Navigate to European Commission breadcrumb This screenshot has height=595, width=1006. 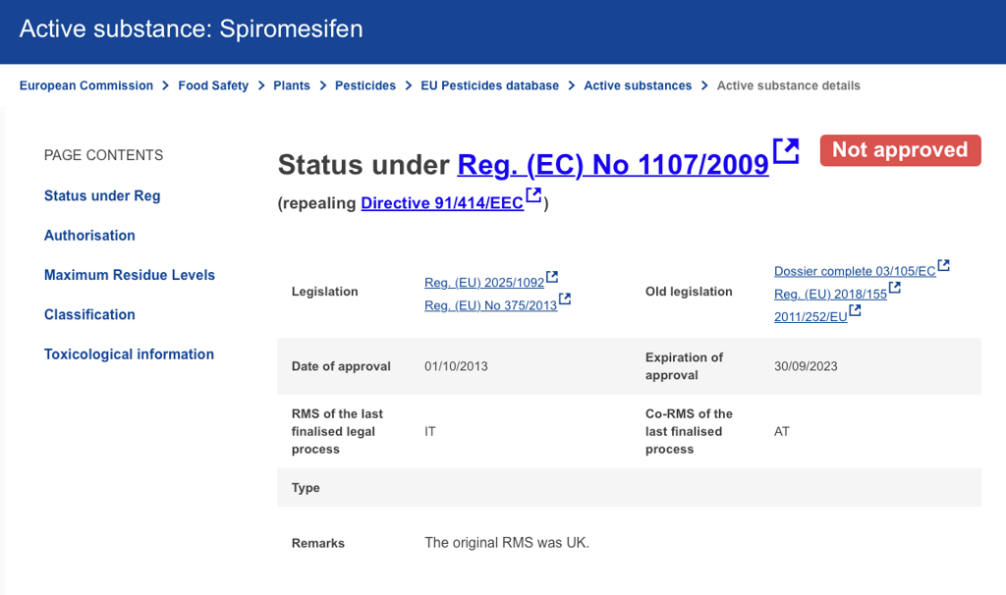coord(86,85)
